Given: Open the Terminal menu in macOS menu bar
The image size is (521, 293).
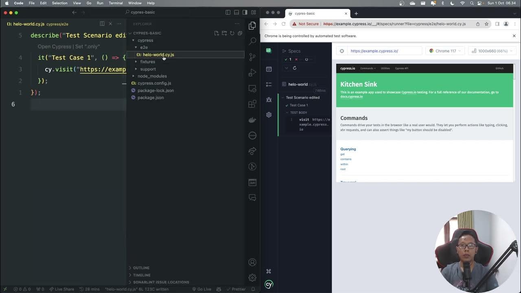Looking at the screenshot, I should (x=116, y=3).
